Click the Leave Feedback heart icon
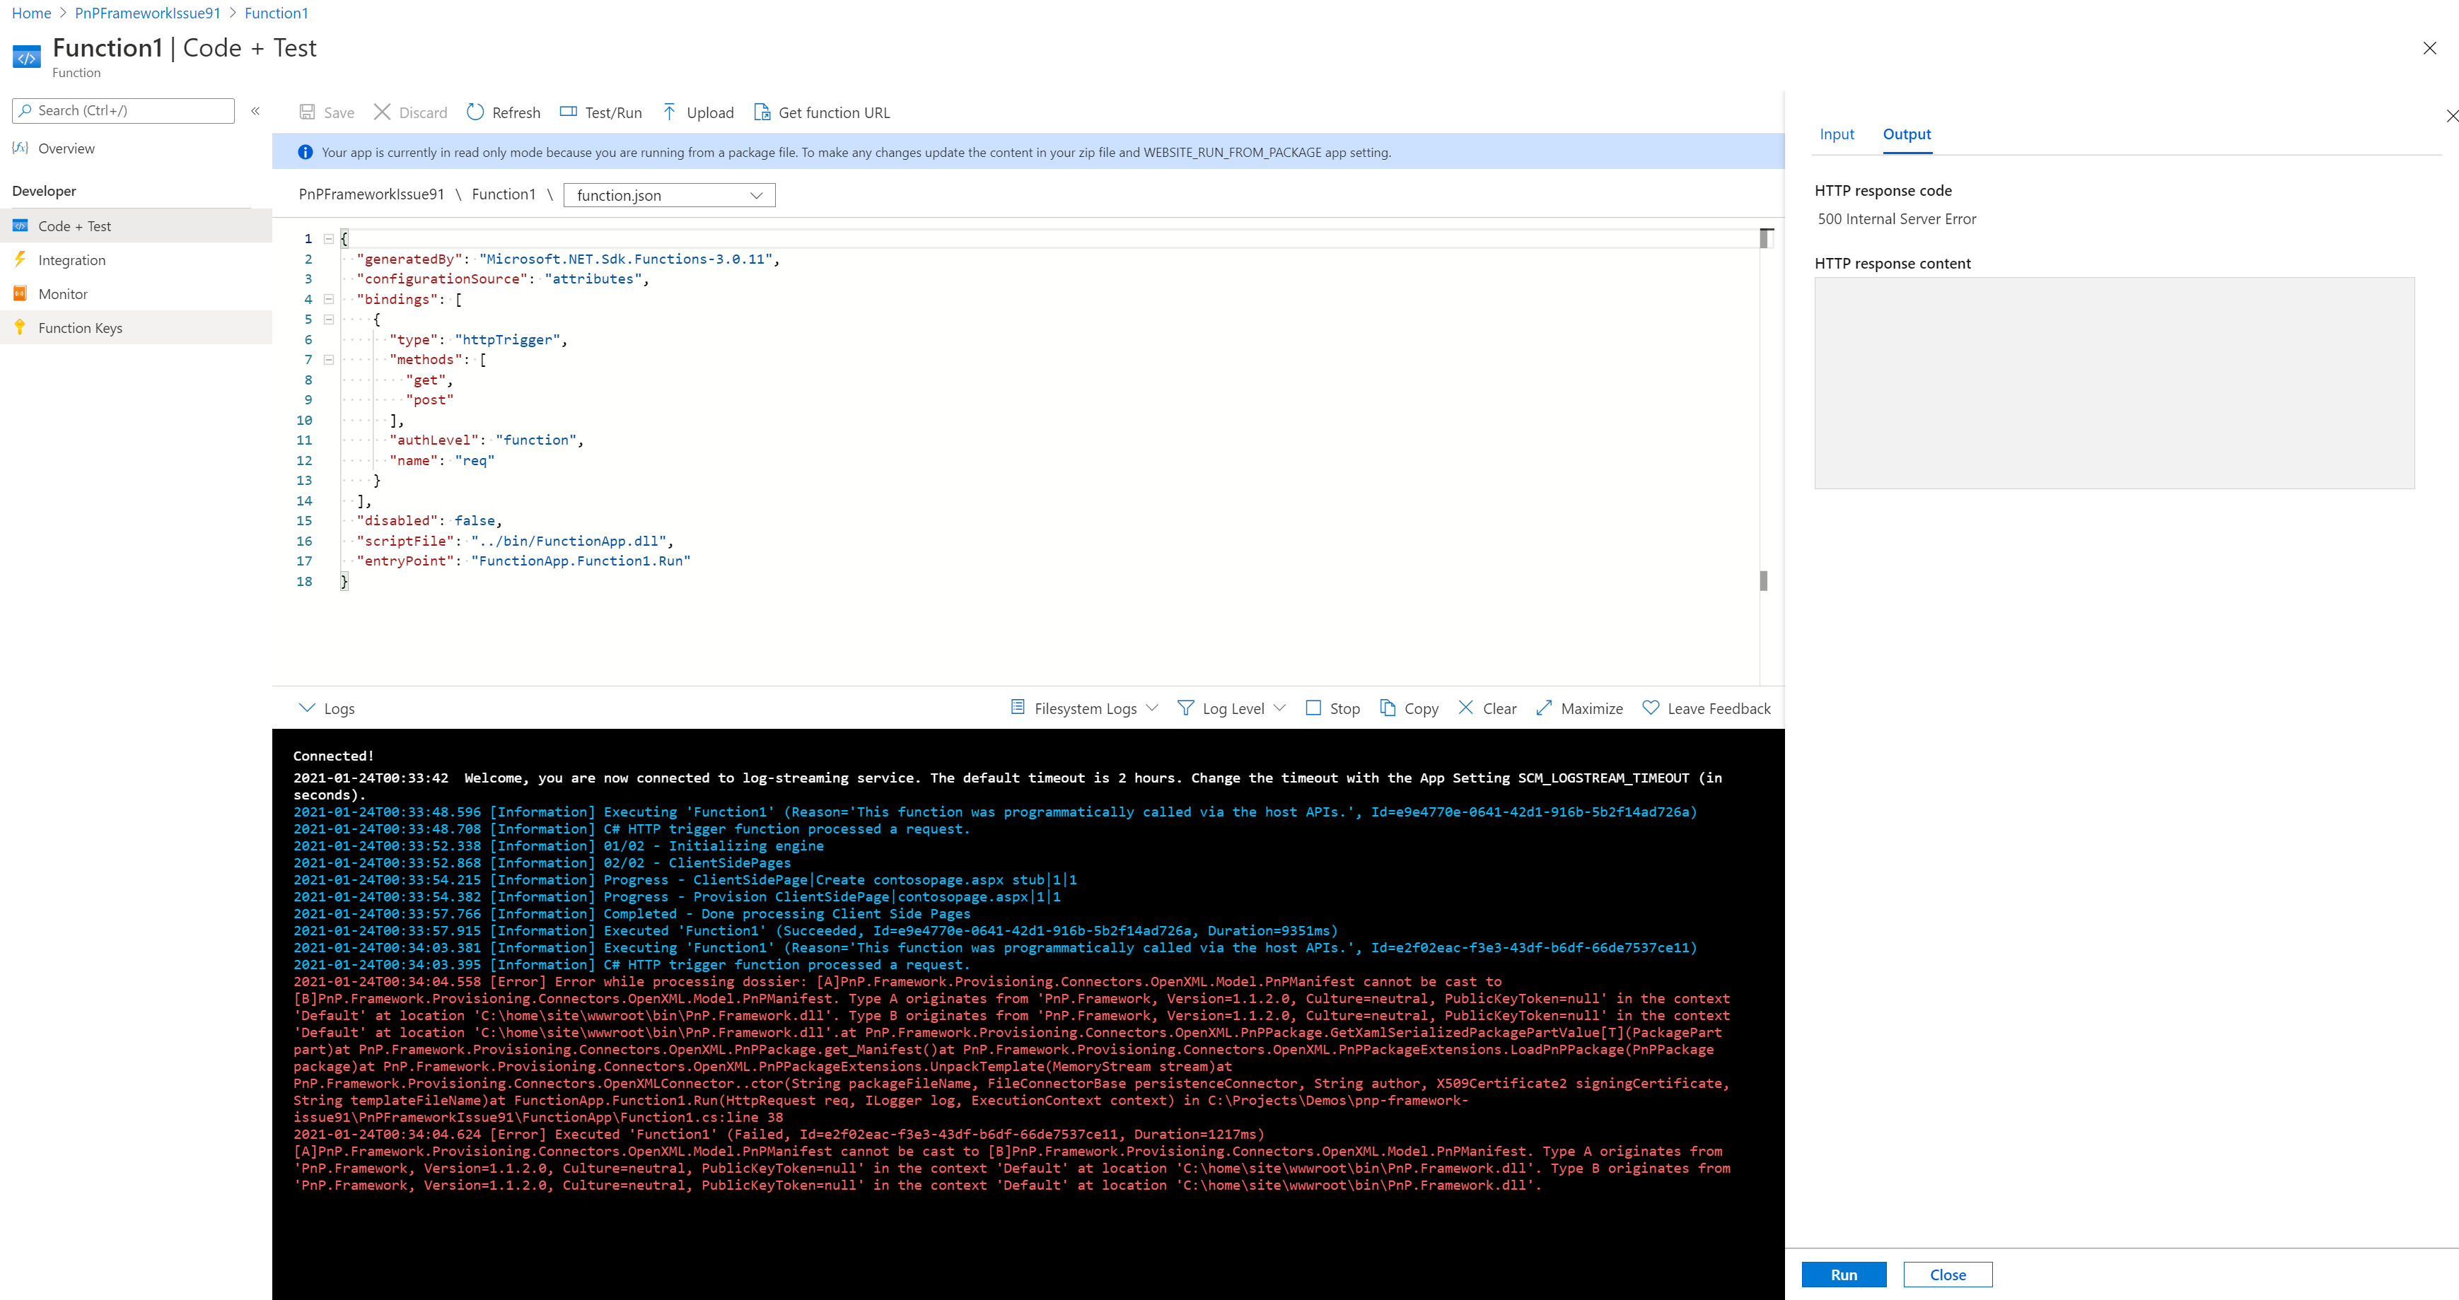 point(1651,708)
